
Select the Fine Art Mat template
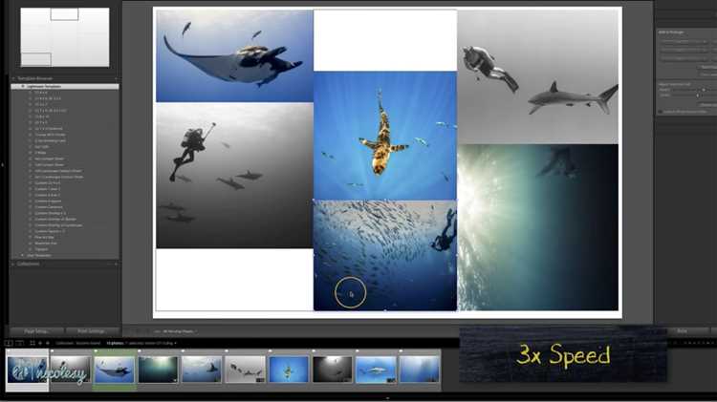tap(44, 237)
